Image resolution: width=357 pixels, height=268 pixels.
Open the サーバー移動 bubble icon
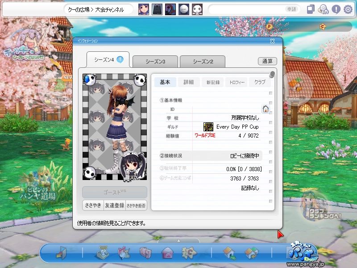point(296,88)
